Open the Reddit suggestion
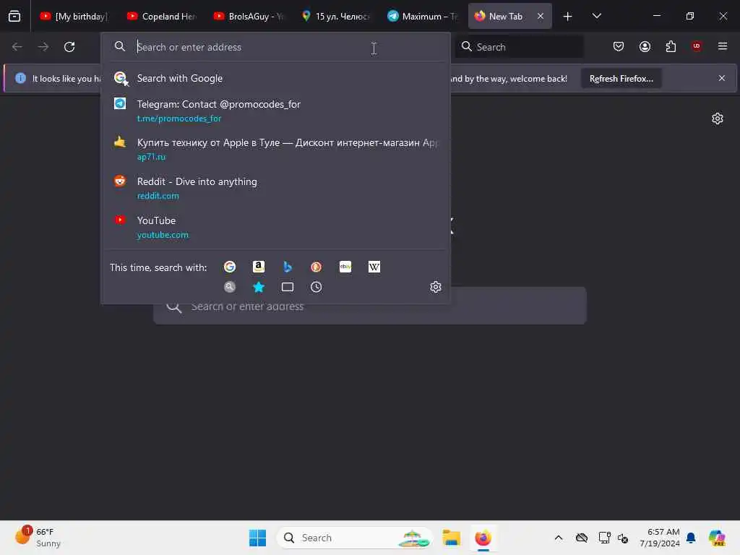Image resolution: width=740 pixels, height=555 pixels. click(x=275, y=188)
